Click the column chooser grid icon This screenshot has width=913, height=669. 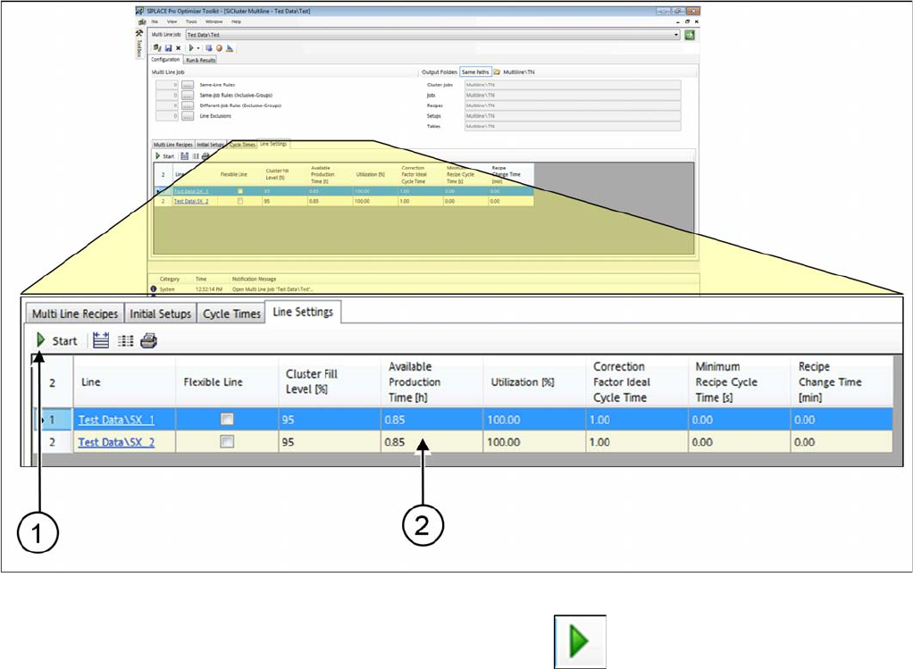(x=125, y=340)
